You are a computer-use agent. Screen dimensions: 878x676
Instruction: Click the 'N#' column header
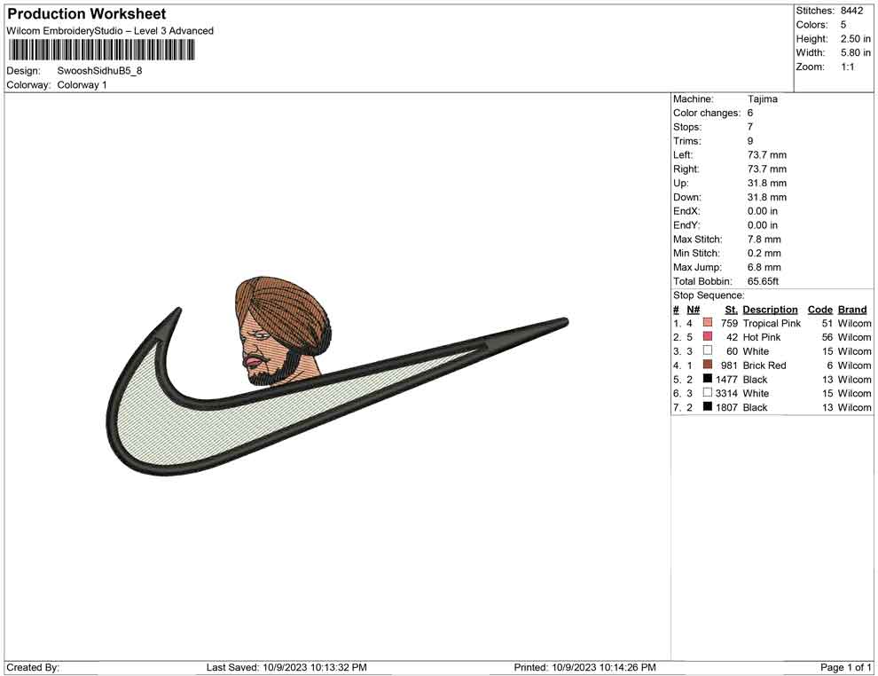click(694, 309)
